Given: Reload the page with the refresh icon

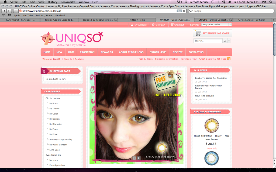Looking at the screenshot, I should point(184,11).
